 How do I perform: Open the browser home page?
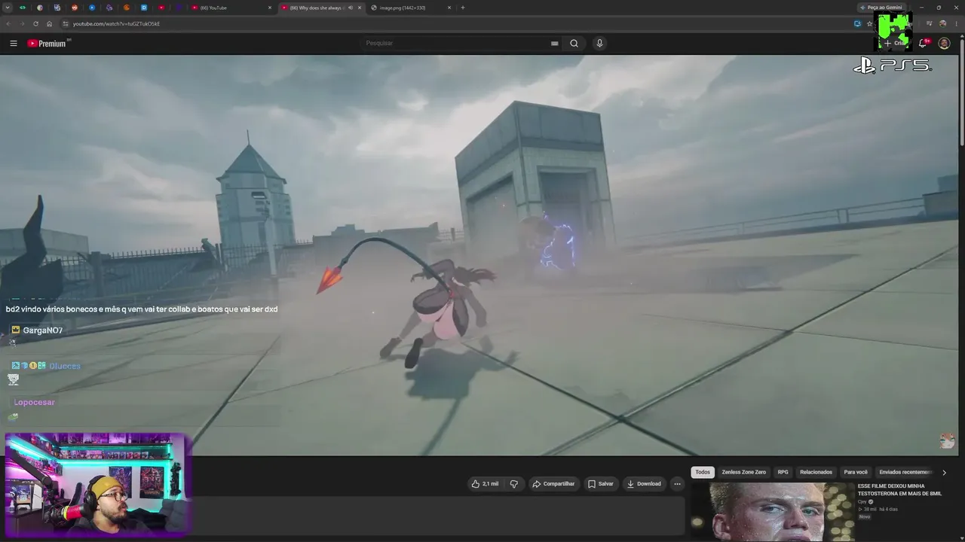(49, 23)
